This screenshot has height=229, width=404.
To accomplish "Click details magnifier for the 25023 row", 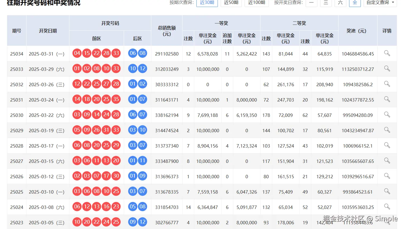I will tap(386, 222).
